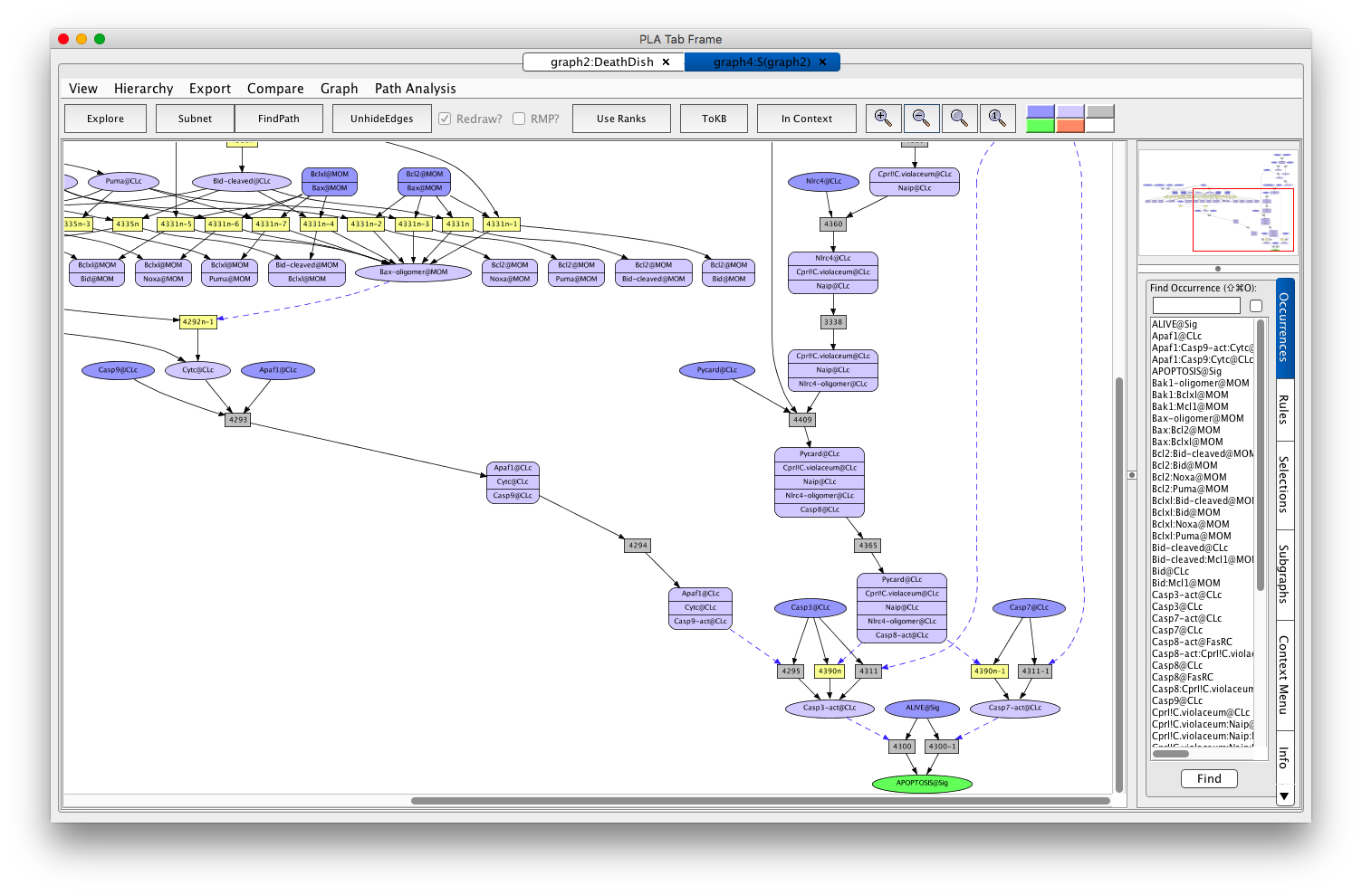1362x895 pixels.
Task: Select Casp9@CLc in occurrences list
Action: pyautogui.click(x=1177, y=700)
